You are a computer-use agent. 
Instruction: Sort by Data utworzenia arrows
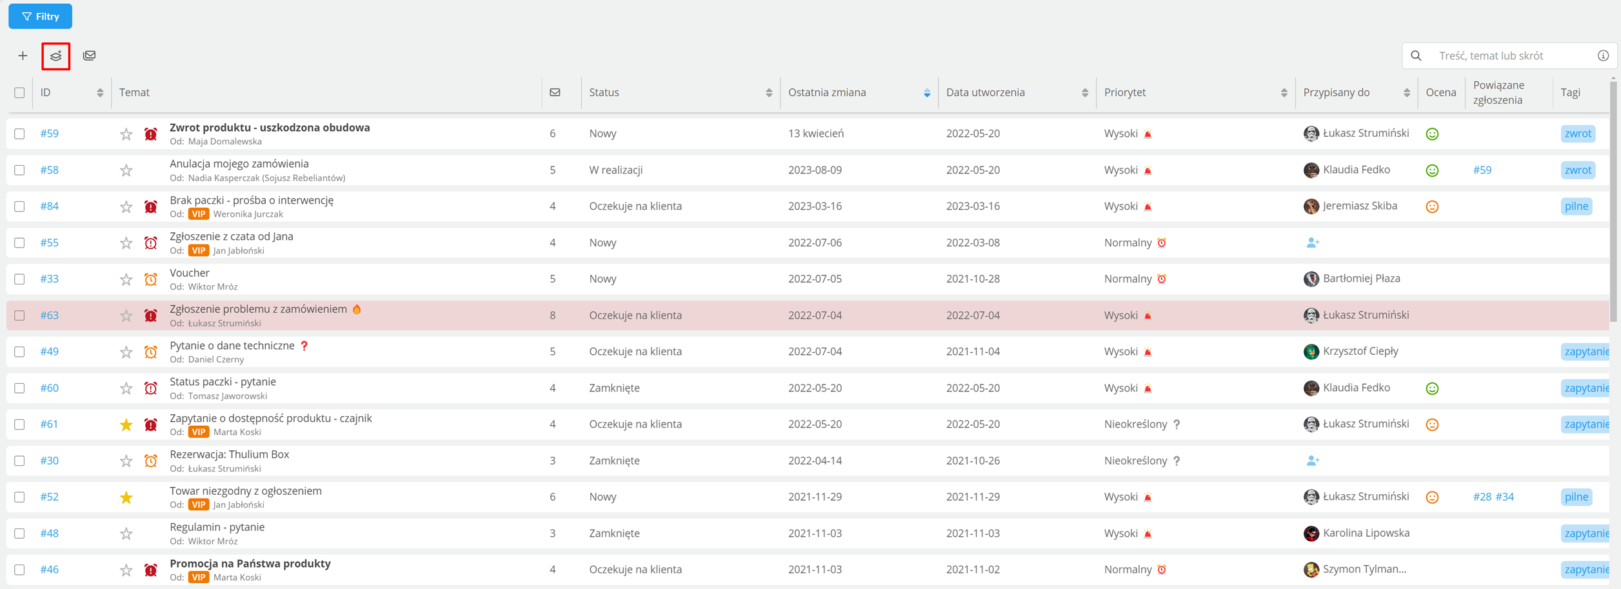[x=1085, y=93]
